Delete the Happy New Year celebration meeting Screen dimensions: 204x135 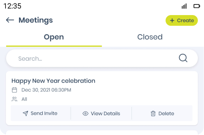162,113
